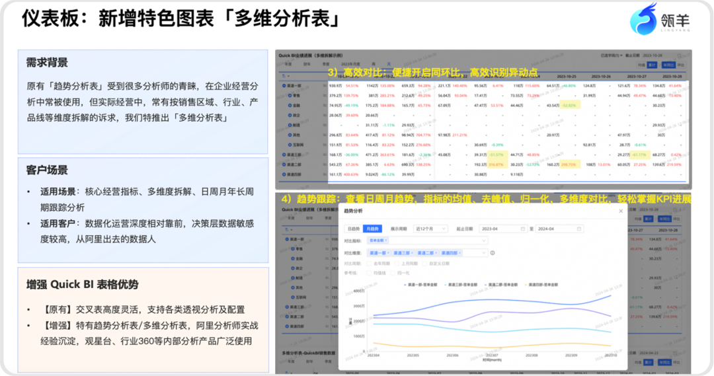Click 环比 button behind the 趋势分析 dialog

click(x=677, y=219)
